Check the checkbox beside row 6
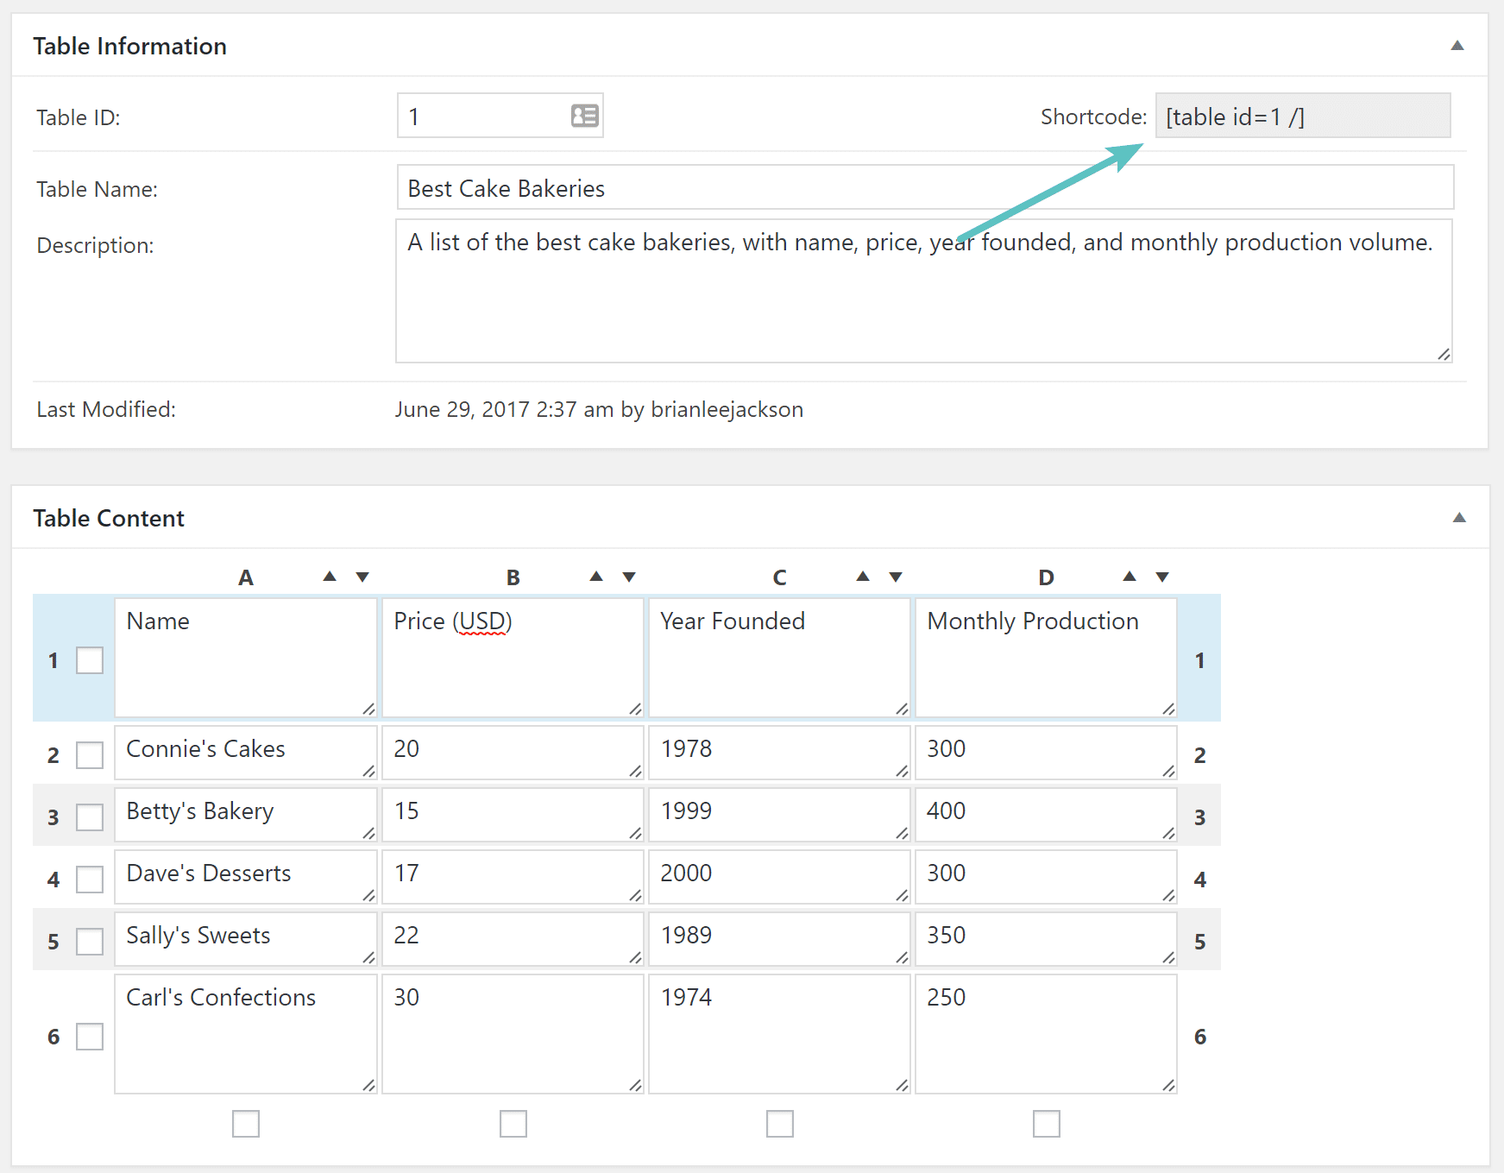This screenshot has height=1173, width=1504. click(90, 1036)
